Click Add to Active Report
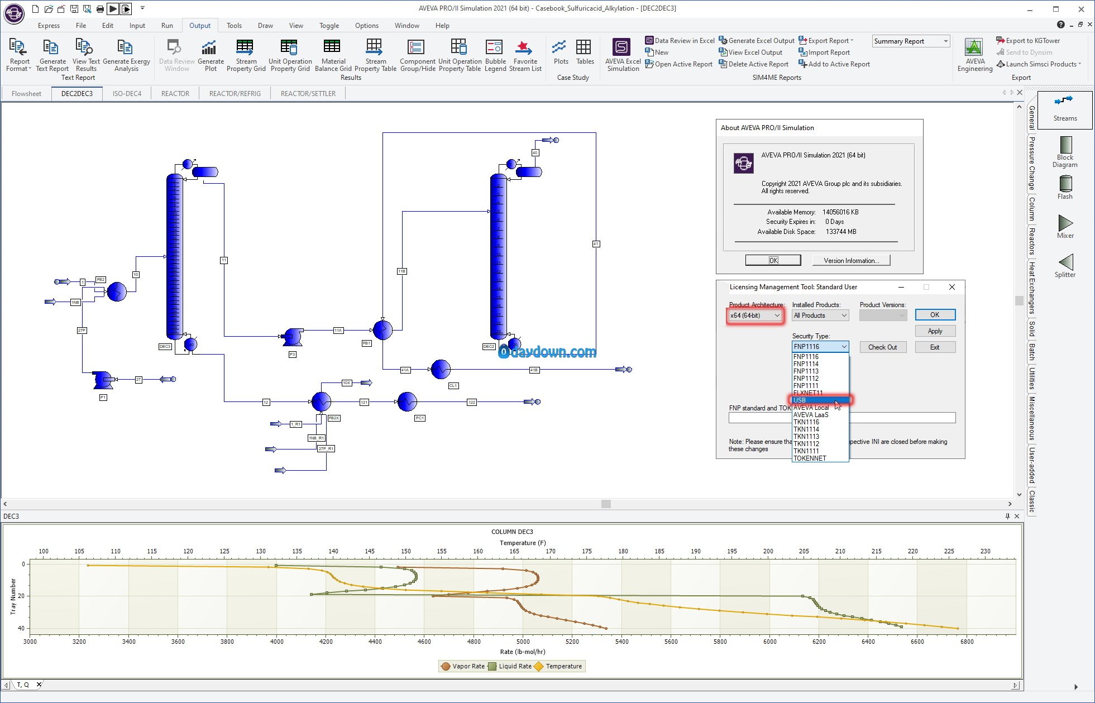The width and height of the screenshot is (1095, 703). pos(834,64)
